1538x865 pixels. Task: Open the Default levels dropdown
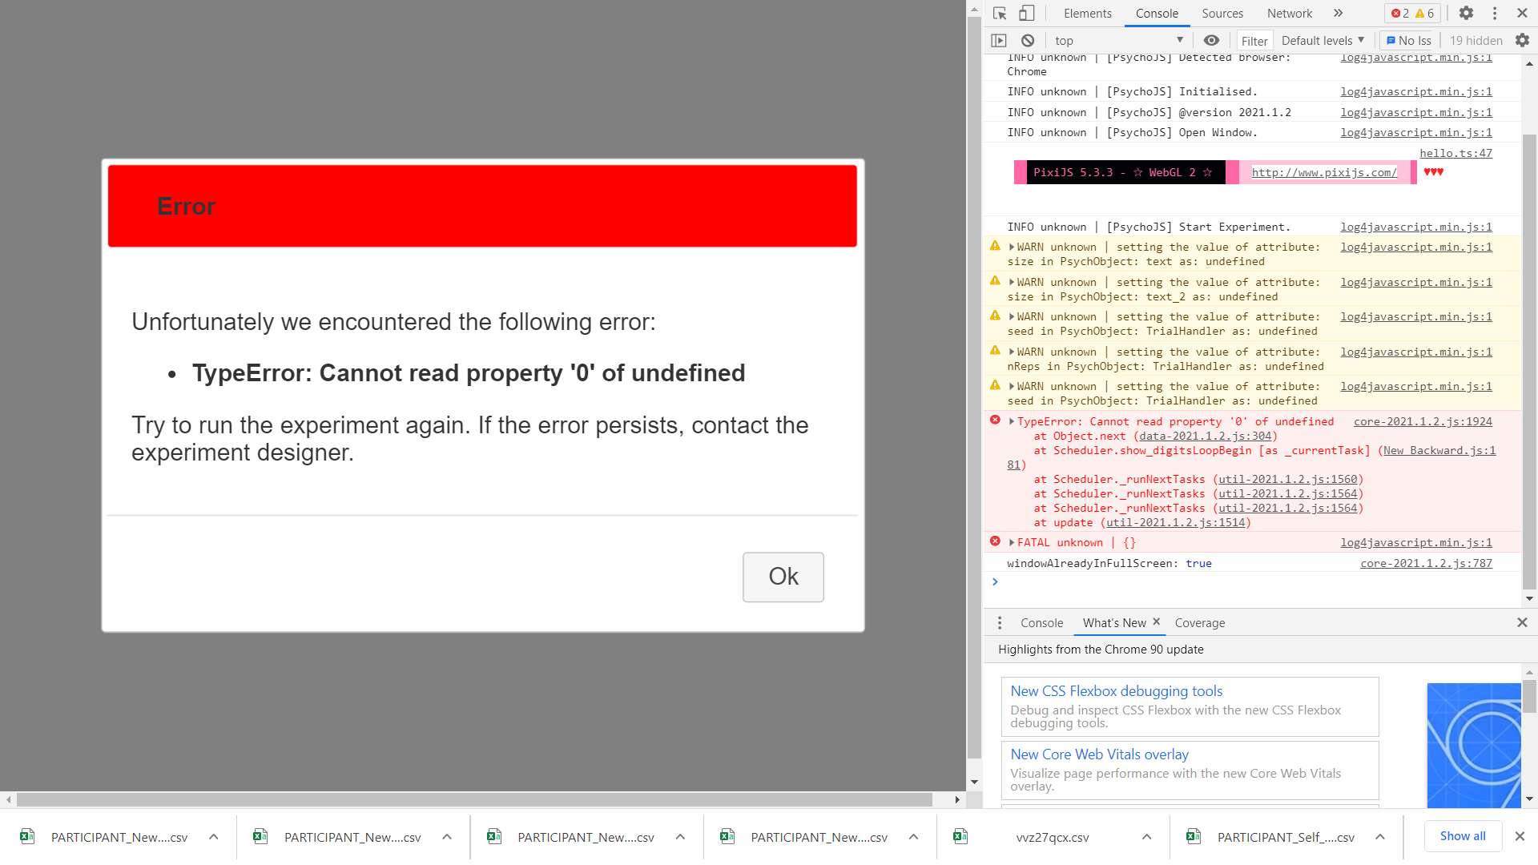pyautogui.click(x=1323, y=40)
